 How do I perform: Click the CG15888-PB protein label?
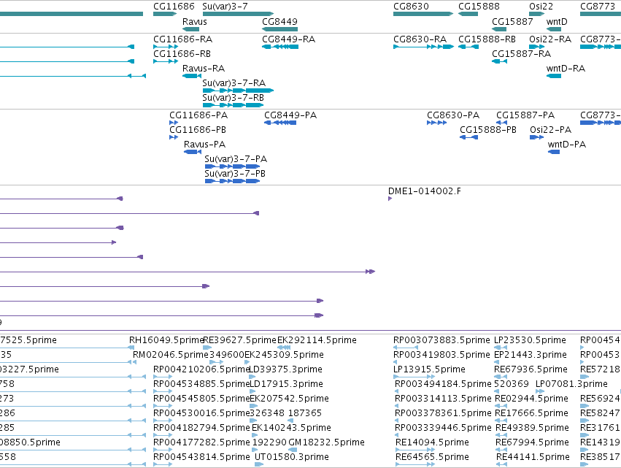tap(488, 129)
